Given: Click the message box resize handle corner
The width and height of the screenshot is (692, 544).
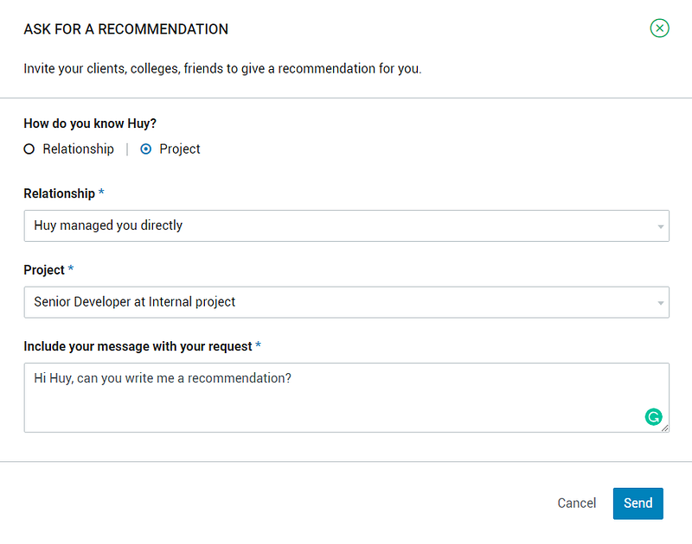Looking at the screenshot, I should (x=665, y=428).
